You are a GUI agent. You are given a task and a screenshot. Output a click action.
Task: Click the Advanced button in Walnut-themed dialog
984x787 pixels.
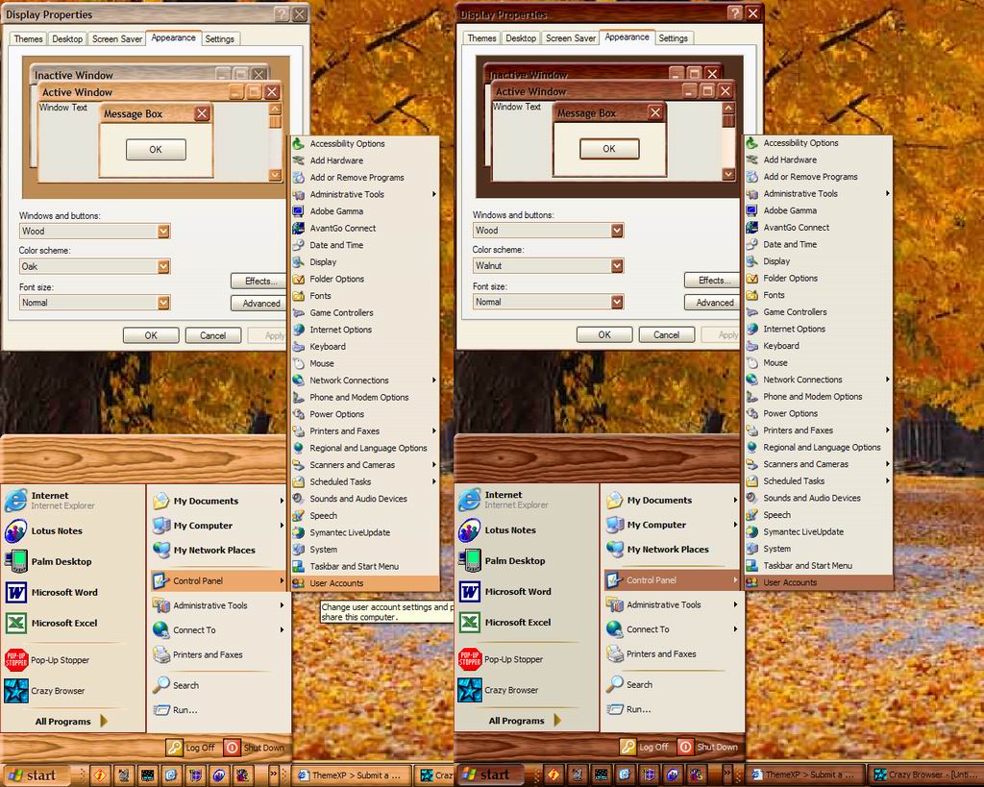pyautogui.click(x=714, y=302)
